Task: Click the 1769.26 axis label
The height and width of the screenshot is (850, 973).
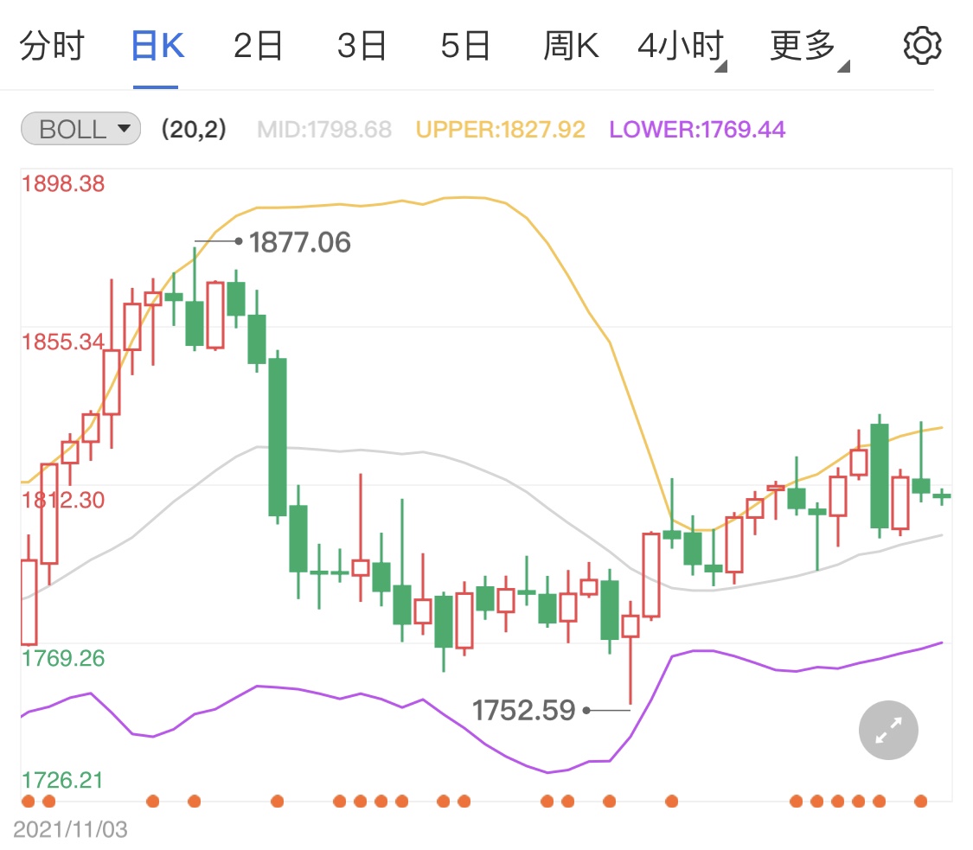Action: (63, 658)
